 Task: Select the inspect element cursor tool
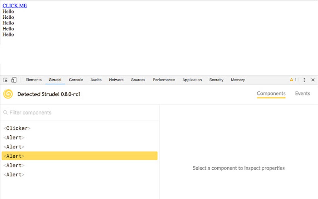point(5,80)
